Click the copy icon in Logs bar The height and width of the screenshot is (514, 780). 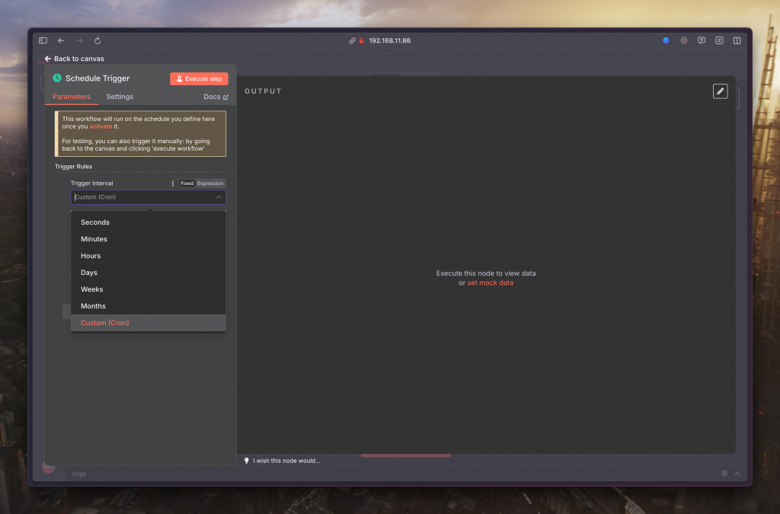coord(724,474)
